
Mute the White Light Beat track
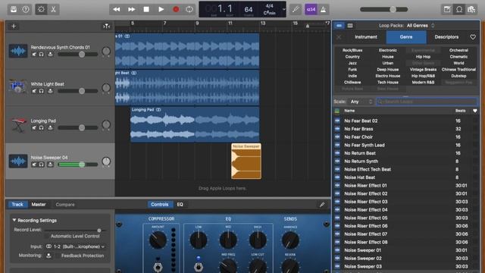[x=34, y=91]
